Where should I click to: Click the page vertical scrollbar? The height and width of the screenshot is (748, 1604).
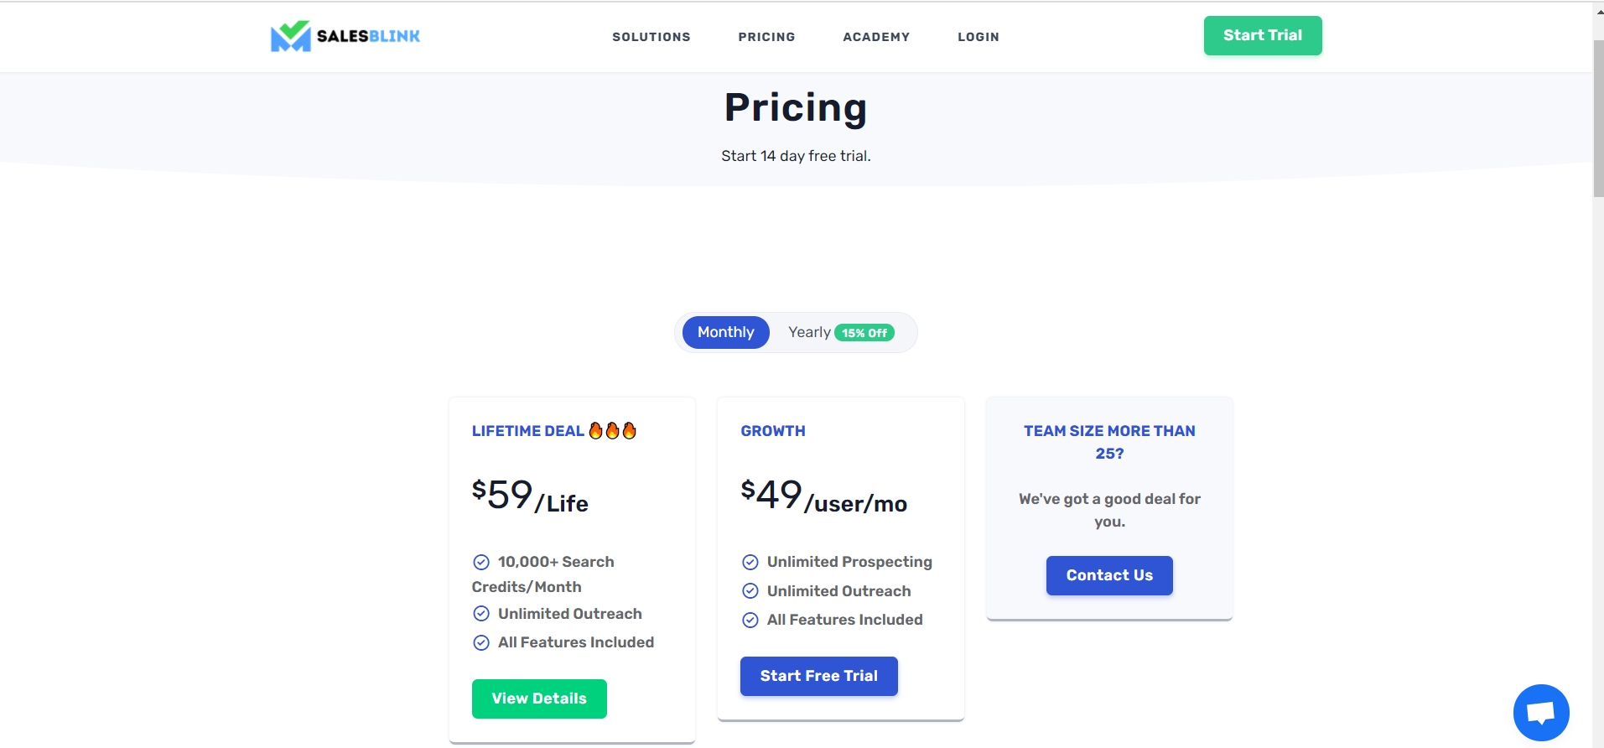[1598, 117]
